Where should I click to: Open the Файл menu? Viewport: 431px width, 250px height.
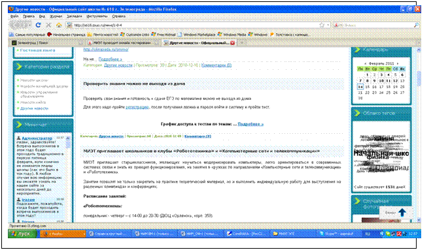(14, 16)
